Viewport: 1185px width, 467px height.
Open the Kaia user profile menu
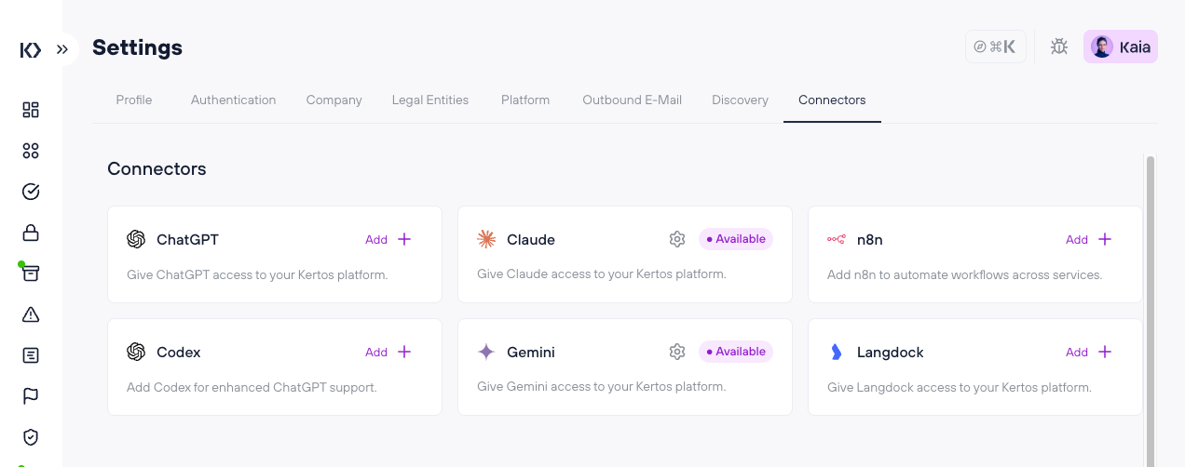(1121, 47)
